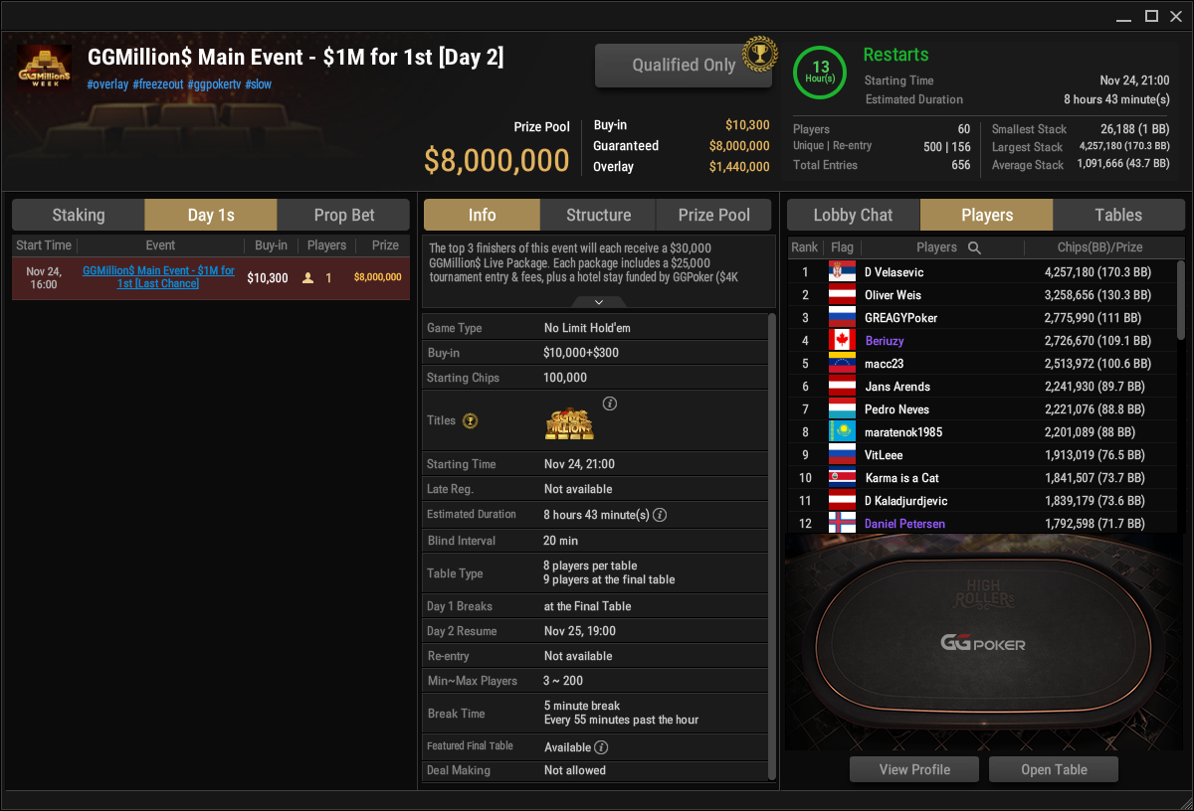This screenshot has height=811, width=1194.
Task: Sort list by Chips(BB)/Prize header
Action: [1099, 247]
